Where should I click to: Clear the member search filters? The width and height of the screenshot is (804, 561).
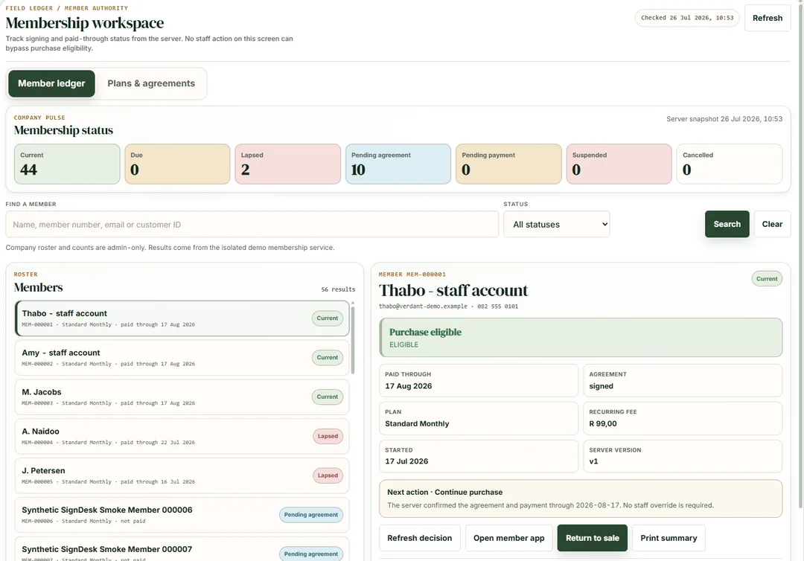(x=772, y=224)
